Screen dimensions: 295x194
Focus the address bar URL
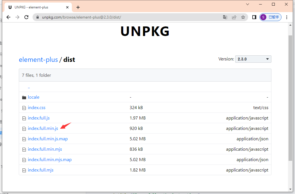(81, 17)
